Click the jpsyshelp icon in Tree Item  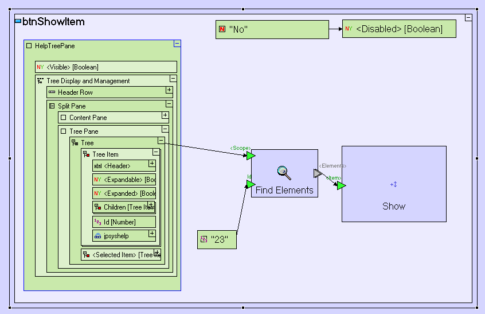coord(97,235)
